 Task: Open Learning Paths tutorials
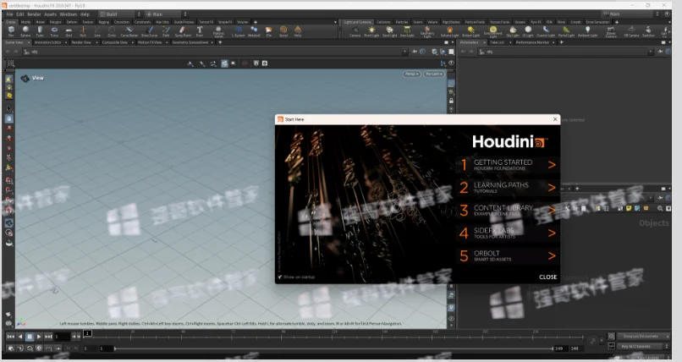[507, 187]
